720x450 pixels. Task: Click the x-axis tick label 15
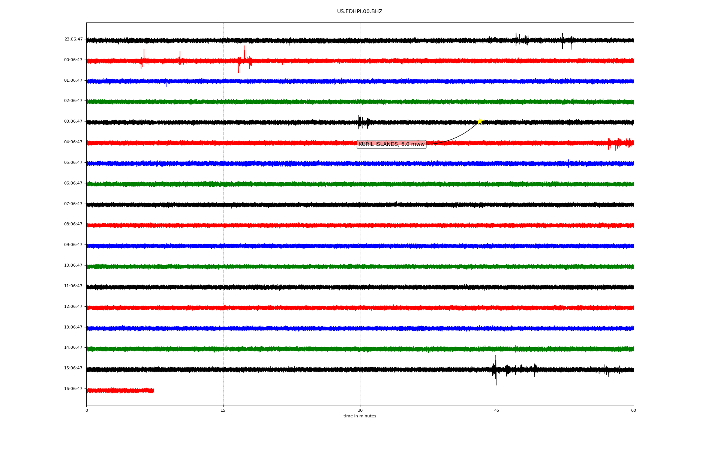tap(223, 411)
